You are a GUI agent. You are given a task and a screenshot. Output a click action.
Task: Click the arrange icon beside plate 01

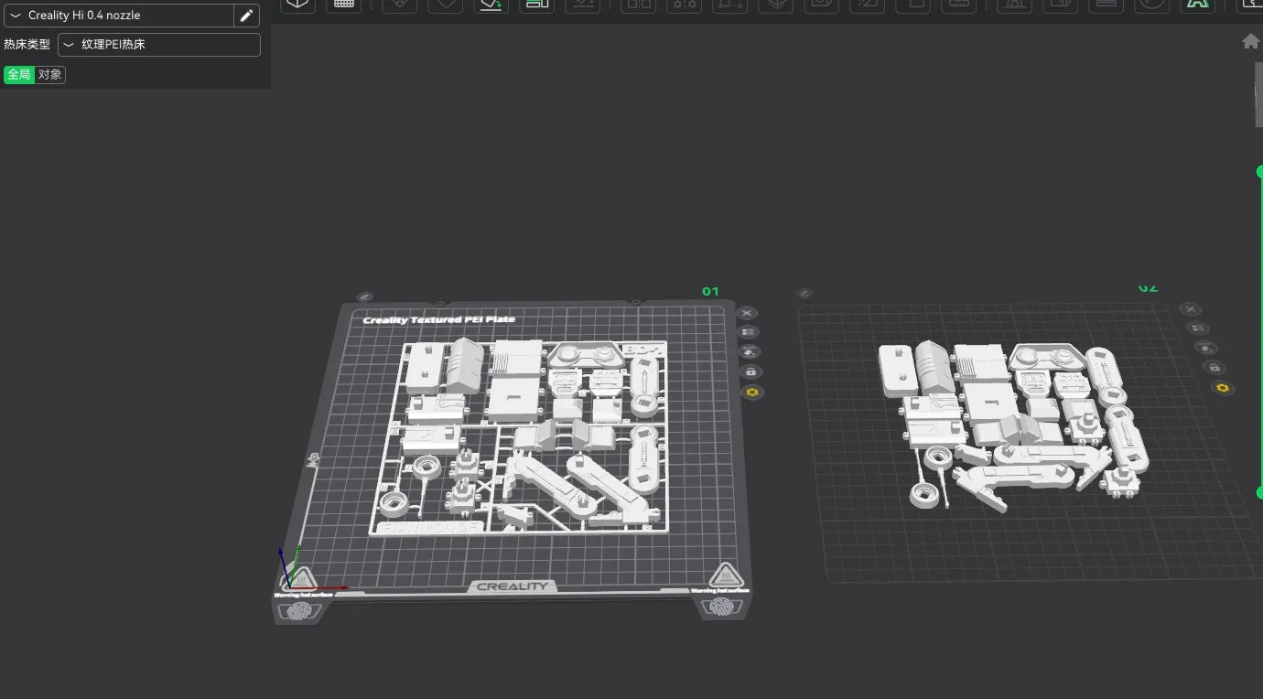(750, 351)
